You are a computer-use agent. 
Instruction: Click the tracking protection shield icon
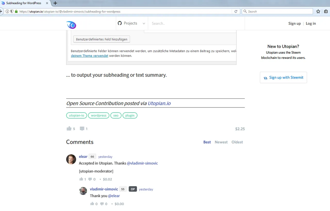[12, 11]
